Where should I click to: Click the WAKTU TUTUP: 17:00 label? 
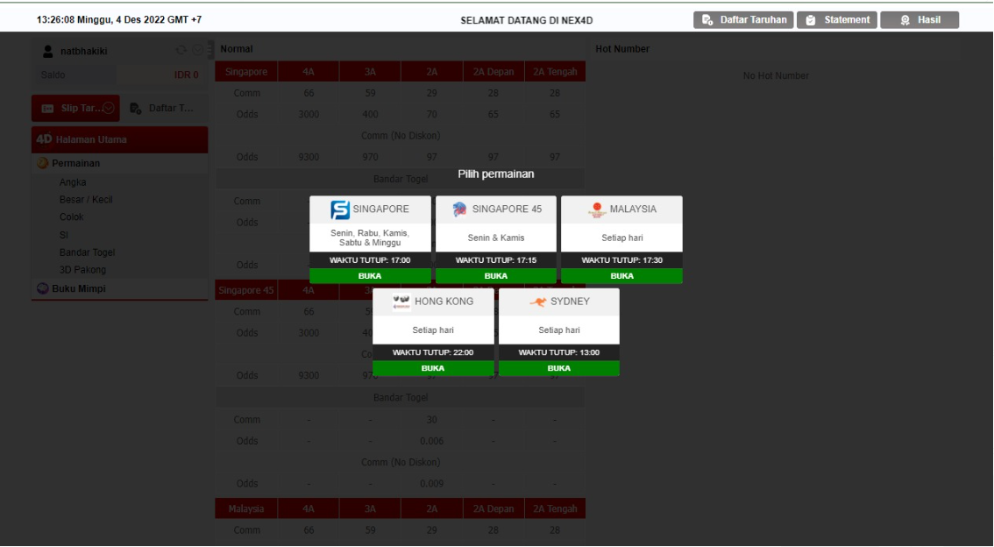pos(370,260)
